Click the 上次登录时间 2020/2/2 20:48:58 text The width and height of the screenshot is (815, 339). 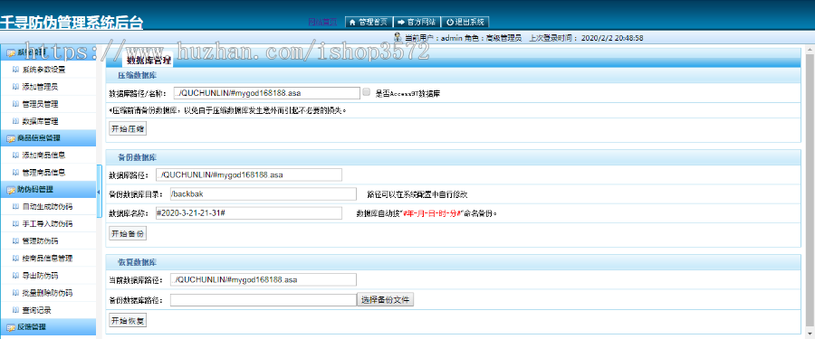(586, 38)
